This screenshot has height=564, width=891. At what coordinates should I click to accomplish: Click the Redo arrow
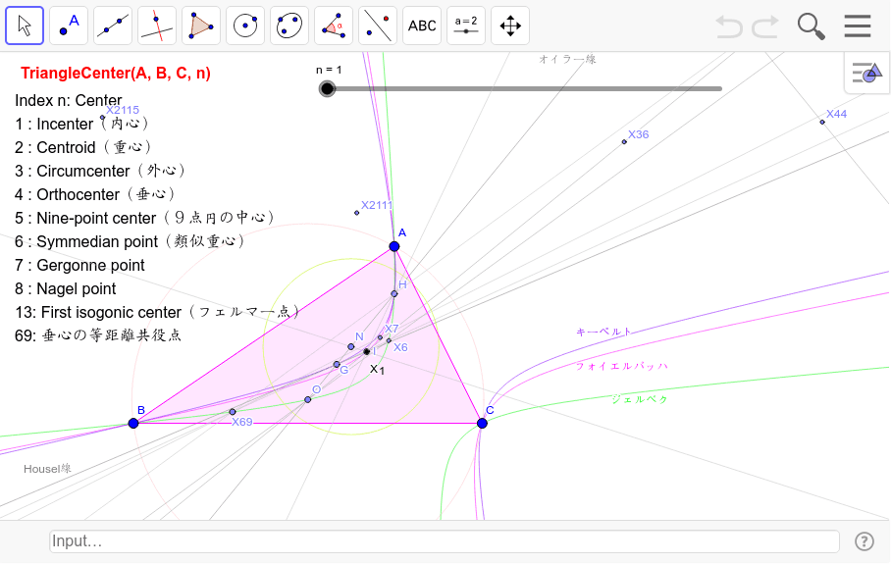pos(764,26)
